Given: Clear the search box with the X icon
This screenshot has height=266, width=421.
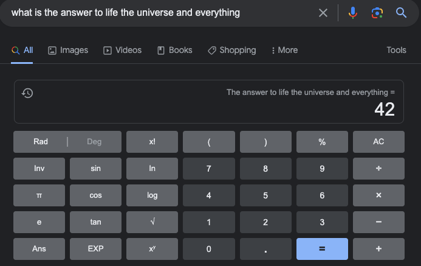Looking at the screenshot, I should pyautogui.click(x=323, y=13).
